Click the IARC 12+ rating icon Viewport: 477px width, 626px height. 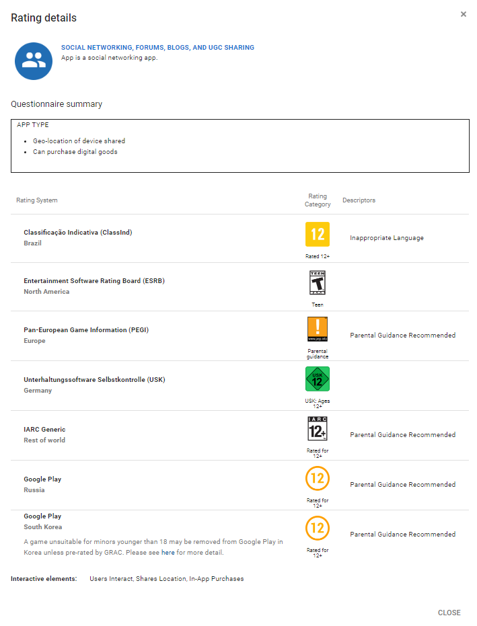318,428
